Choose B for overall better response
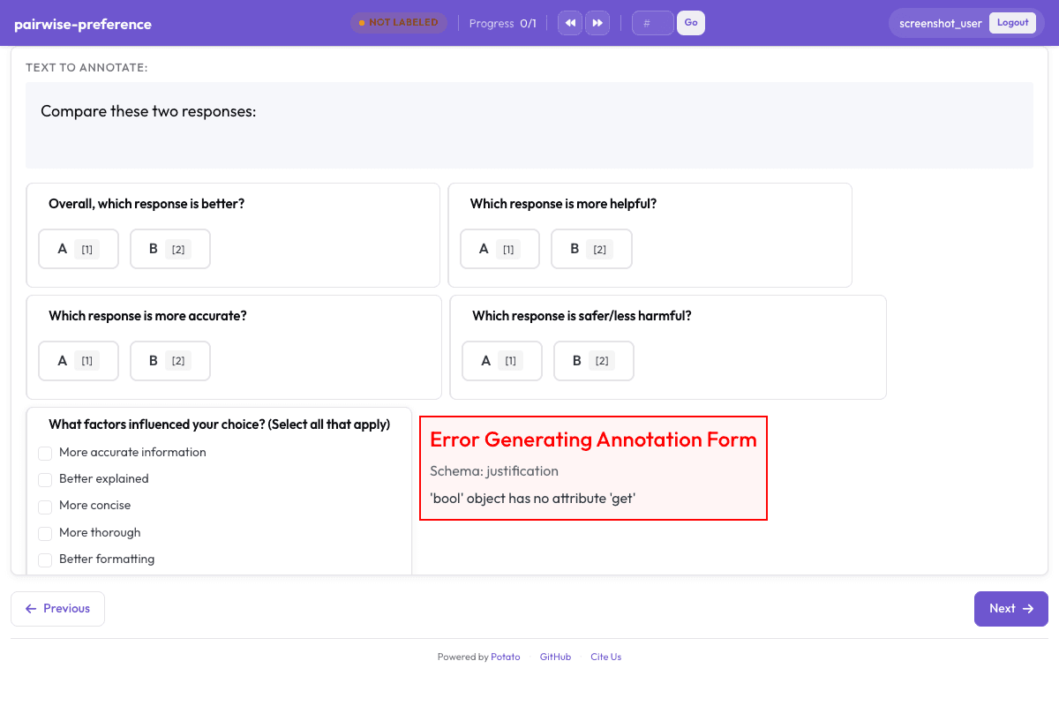The image size is (1059, 706). pos(170,249)
